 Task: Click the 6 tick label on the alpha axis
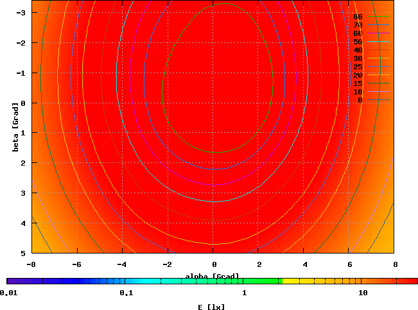coord(350,264)
